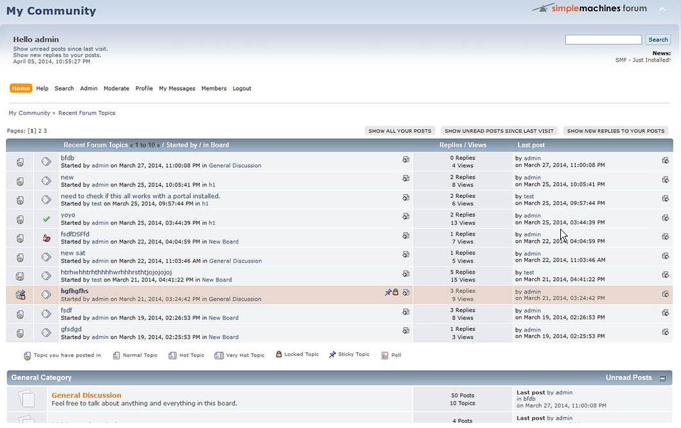The image size is (681, 428).
Task: Open the gfsdgd topic
Action: pyautogui.click(x=71, y=329)
